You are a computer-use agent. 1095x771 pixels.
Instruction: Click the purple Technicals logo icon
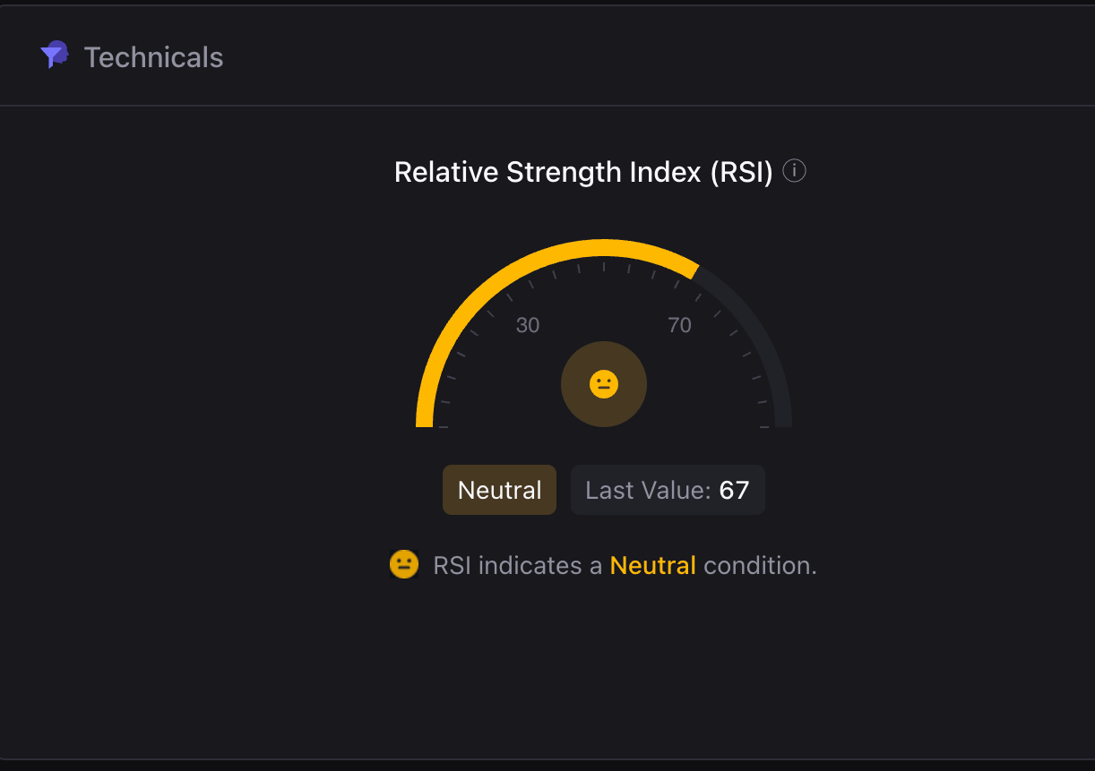click(x=55, y=56)
